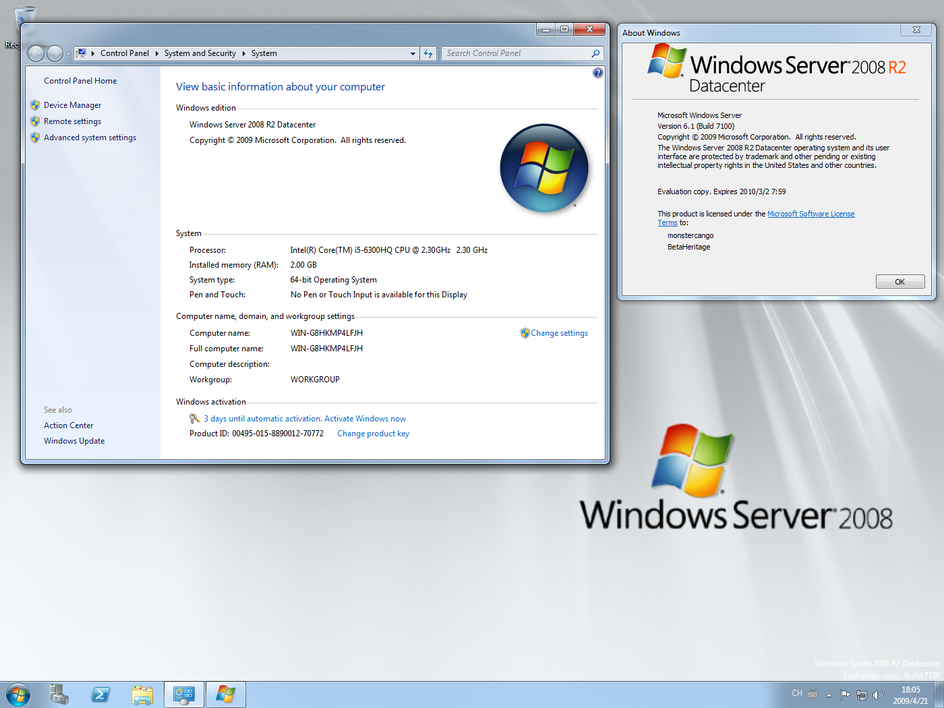Click the activation keys icon
The height and width of the screenshot is (708, 944).
pos(194,419)
